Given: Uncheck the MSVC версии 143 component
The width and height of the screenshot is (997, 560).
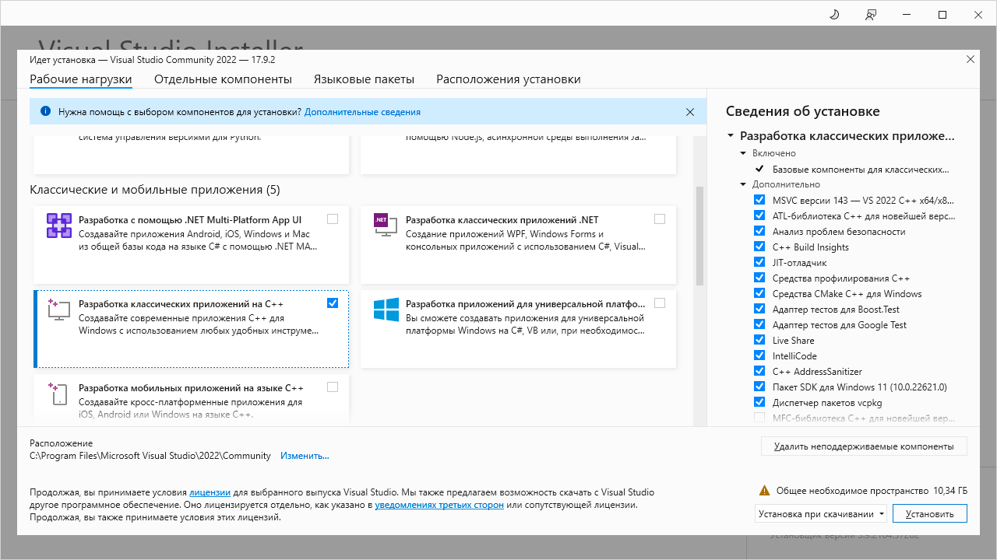Looking at the screenshot, I should point(759,200).
